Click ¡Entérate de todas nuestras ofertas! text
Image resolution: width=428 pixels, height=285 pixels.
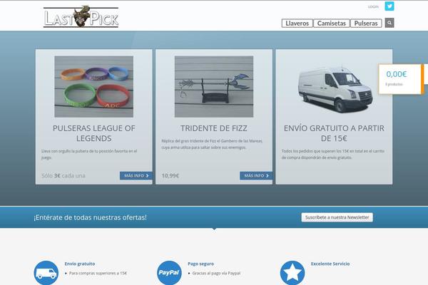pyautogui.click(x=90, y=217)
